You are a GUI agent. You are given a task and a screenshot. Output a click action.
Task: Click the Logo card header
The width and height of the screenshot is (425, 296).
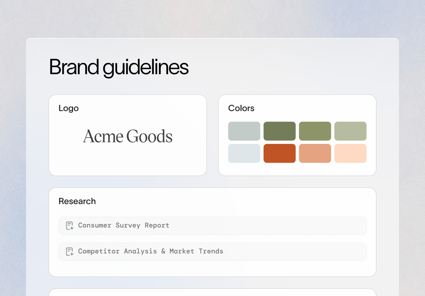point(69,108)
